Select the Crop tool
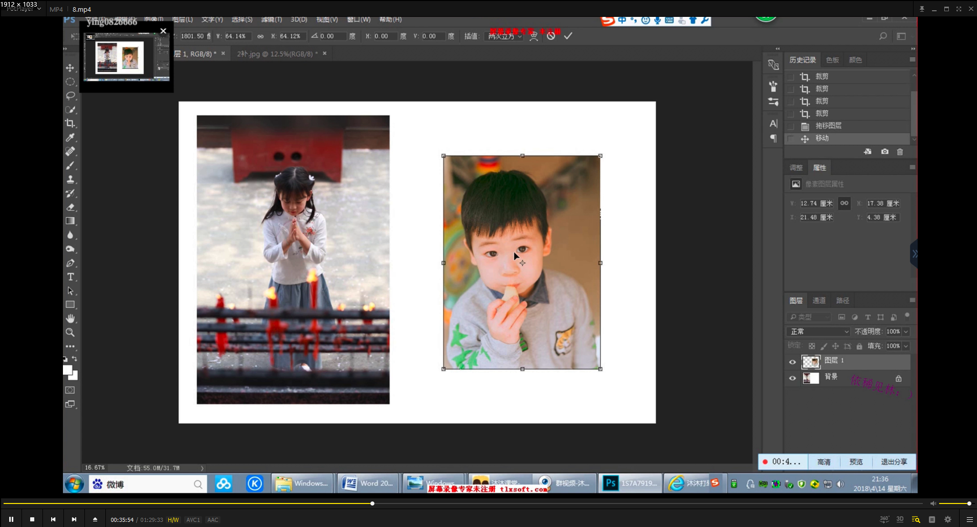 point(70,123)
